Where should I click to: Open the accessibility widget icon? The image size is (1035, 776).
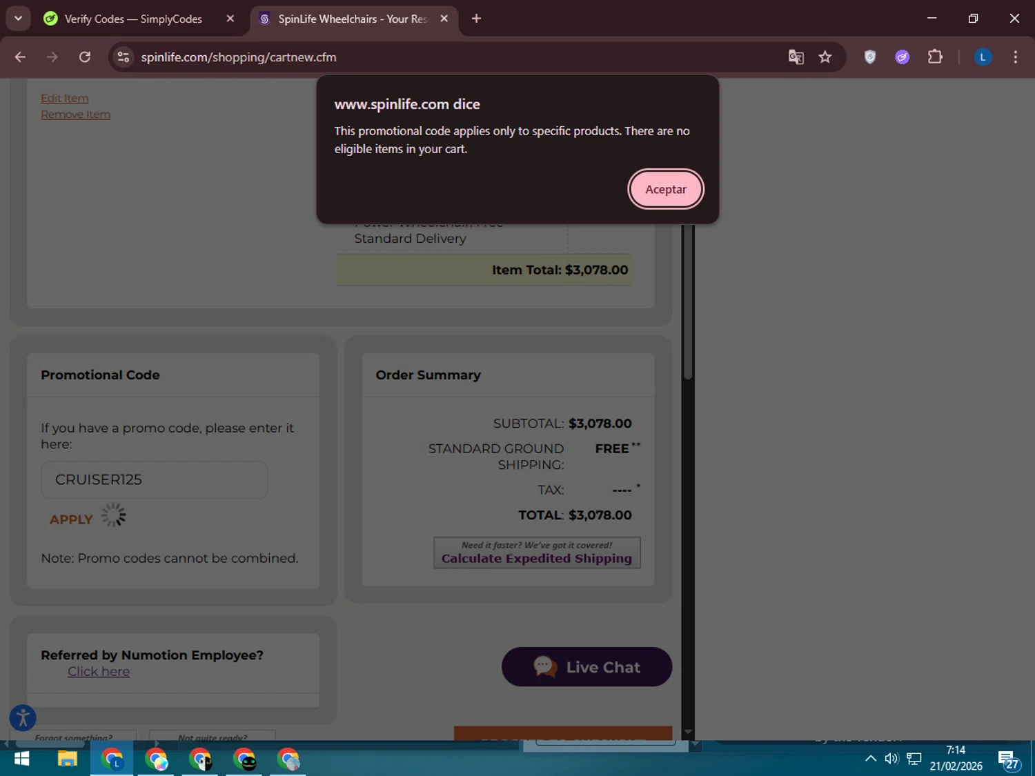23,718
